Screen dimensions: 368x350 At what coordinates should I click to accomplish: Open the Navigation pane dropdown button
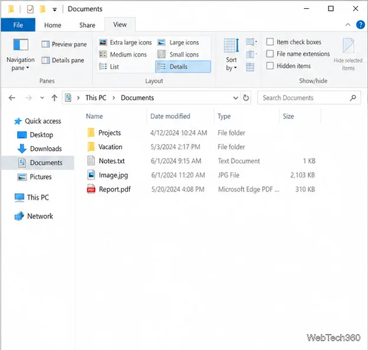[x=21, y=55]
